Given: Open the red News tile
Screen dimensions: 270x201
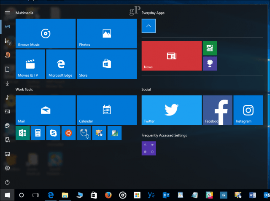Looking at the screenshot, I should (172, 56).
